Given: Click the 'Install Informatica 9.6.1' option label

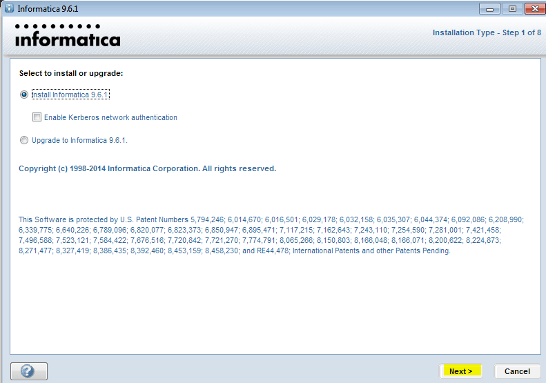Looking at the screenshot, I should (x=70, y=95).
